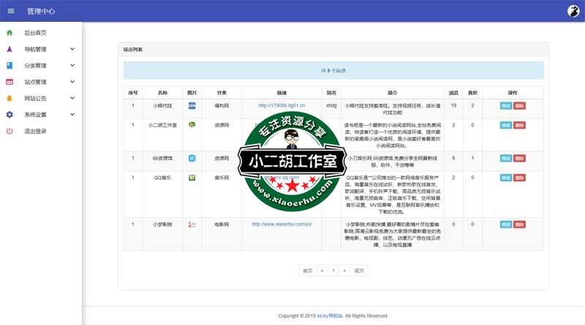585x325 pixels.
Task: Click the 小梦影院 site thumbnail image
Action: click(192, 224)
